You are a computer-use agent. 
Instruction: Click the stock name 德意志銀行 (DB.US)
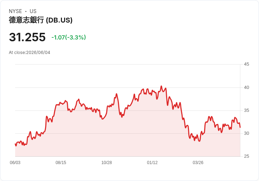40,20
